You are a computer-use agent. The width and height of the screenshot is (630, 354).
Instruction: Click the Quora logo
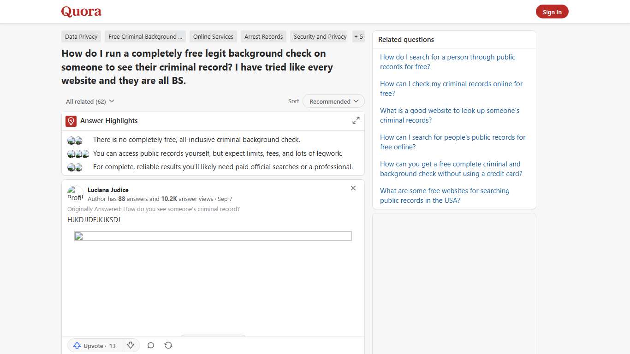click(81, 12)
